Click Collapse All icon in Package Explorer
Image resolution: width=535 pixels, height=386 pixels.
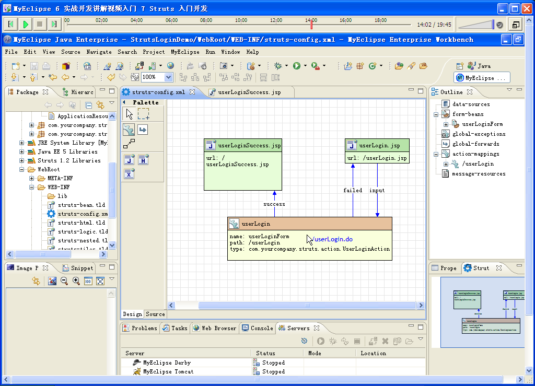point(88,104)
